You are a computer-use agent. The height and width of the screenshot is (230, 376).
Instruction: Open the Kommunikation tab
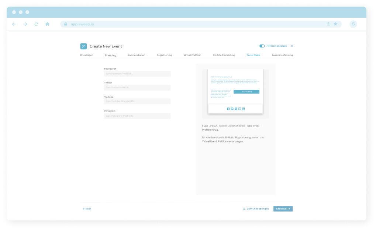(137, 55)
